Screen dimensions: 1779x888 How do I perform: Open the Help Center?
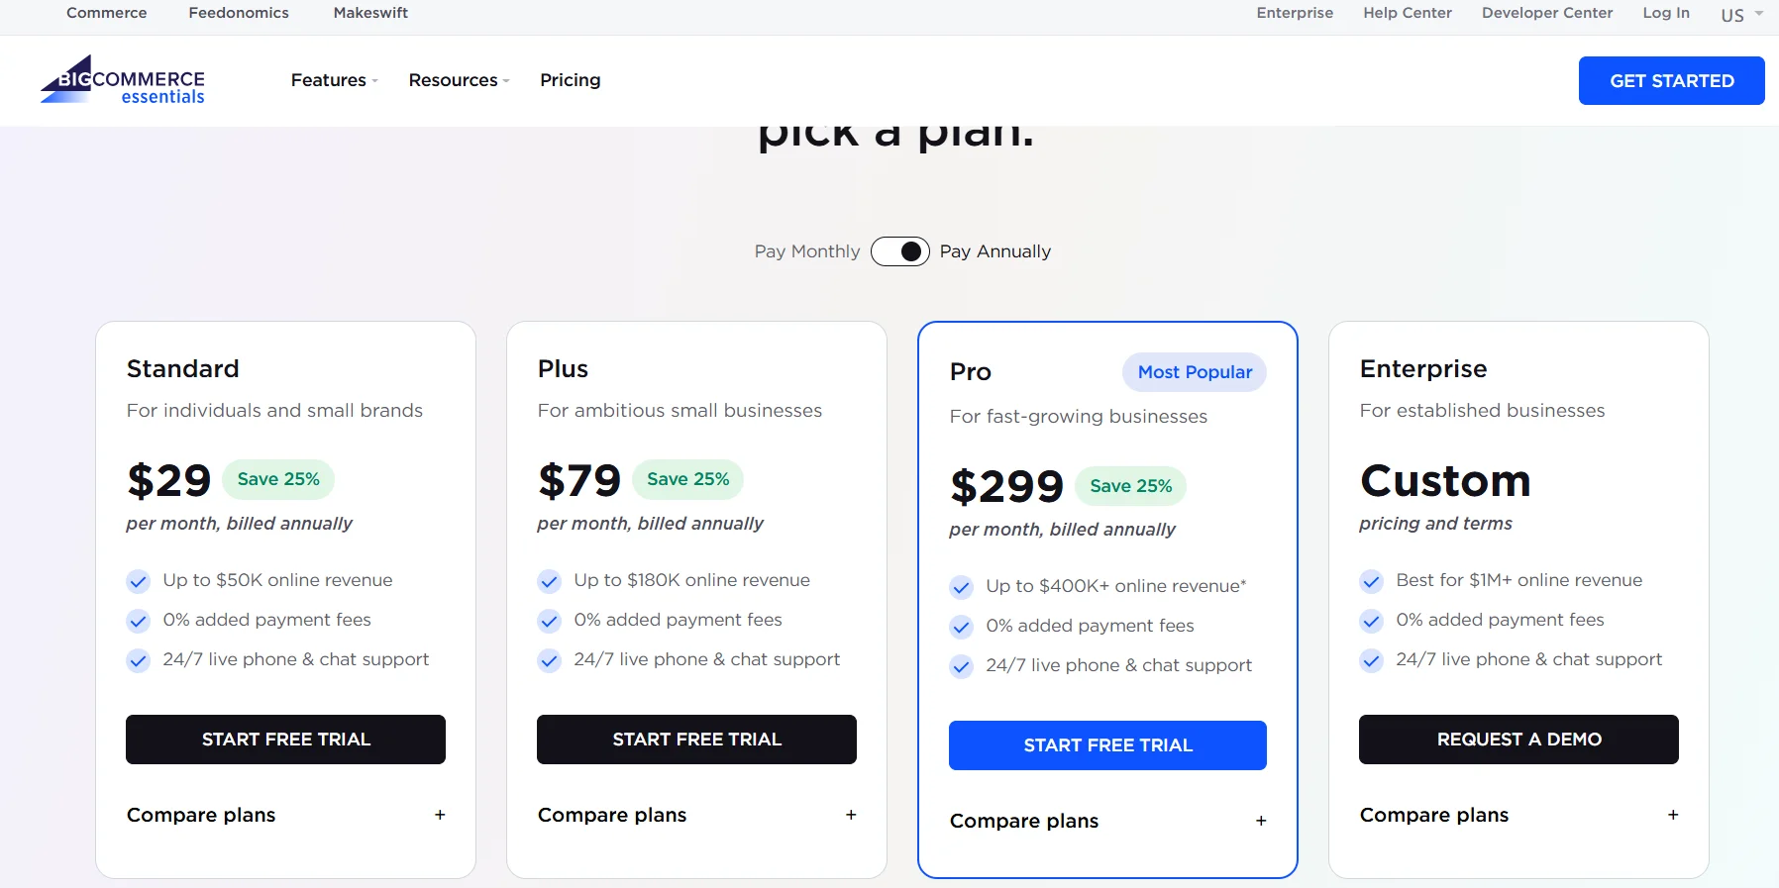pyautogui.click(x=1408, y=13)
